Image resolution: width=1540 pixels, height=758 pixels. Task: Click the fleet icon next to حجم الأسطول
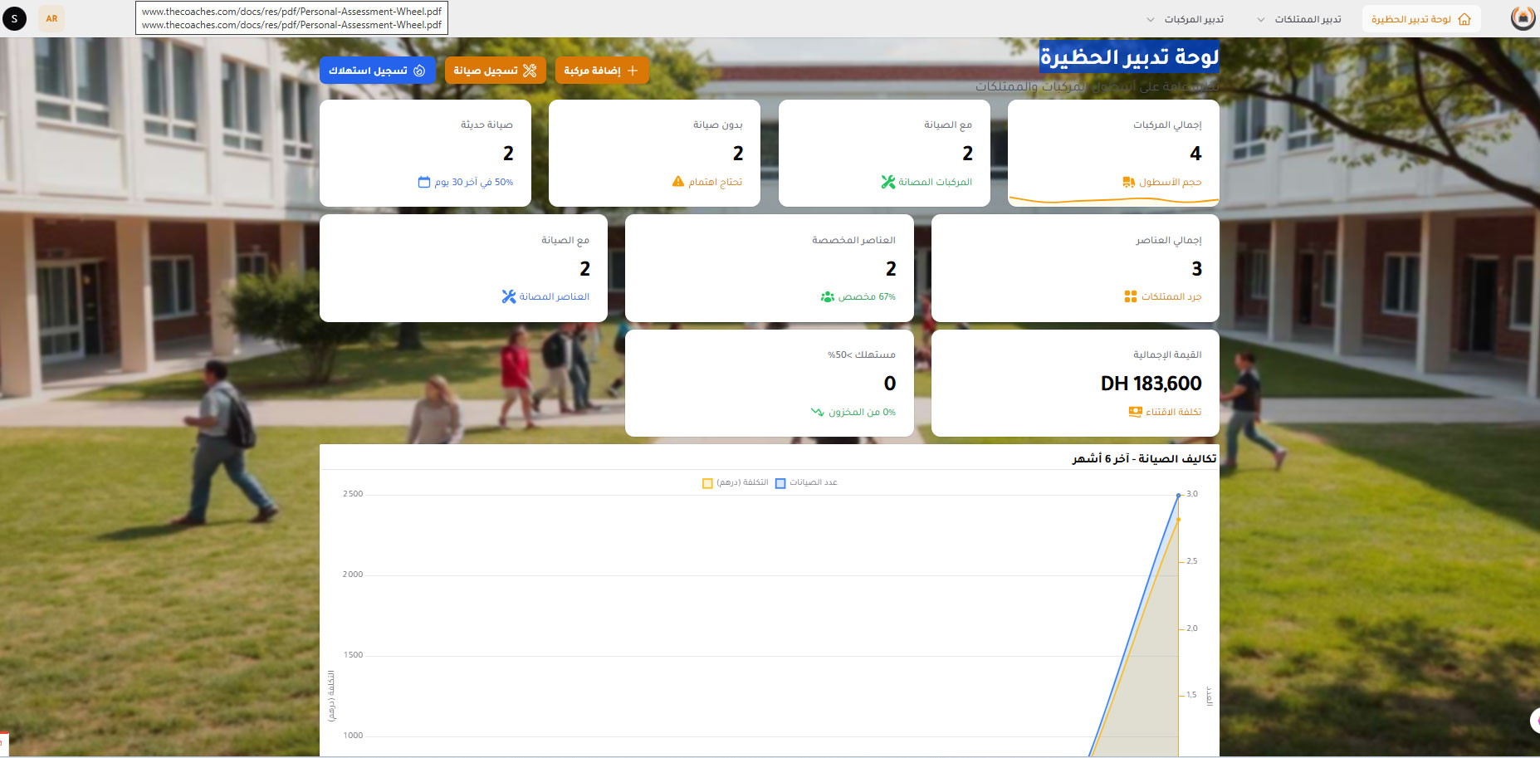coord(1129,182)
